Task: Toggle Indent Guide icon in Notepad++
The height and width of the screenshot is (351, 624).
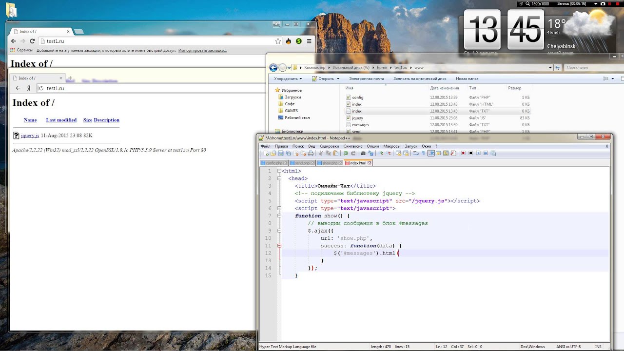Action: click(x=431, y=153)
